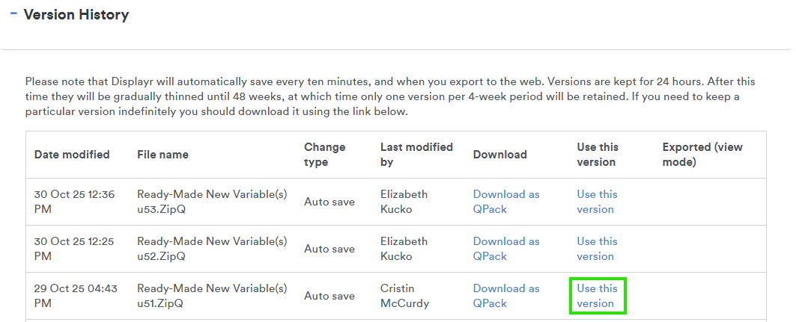Click the Last modified by header
Screen dimensions: 796x322
(416, 155)
